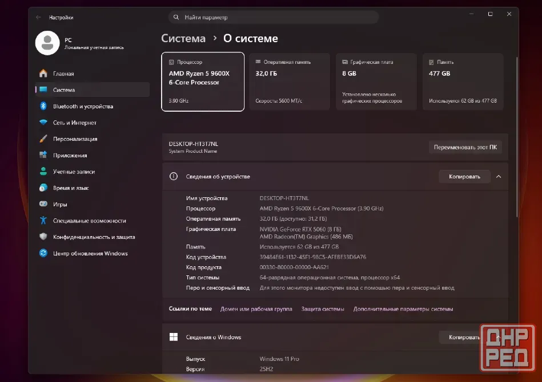Viewport: 542px width, 382px height.
Task: Click Переименовать этот ПК button
Action: pos(465,147)
